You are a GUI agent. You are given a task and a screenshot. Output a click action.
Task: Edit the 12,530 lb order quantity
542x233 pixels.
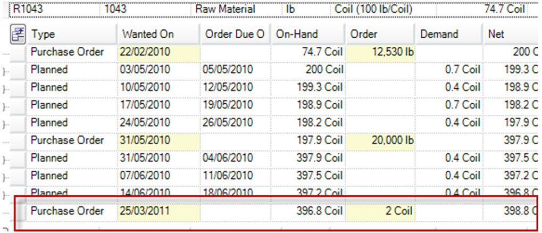(380, 52)
